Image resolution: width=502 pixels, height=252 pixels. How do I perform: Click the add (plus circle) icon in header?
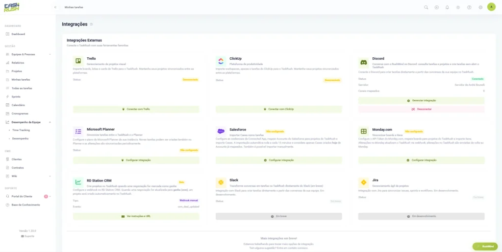(437, 7)
